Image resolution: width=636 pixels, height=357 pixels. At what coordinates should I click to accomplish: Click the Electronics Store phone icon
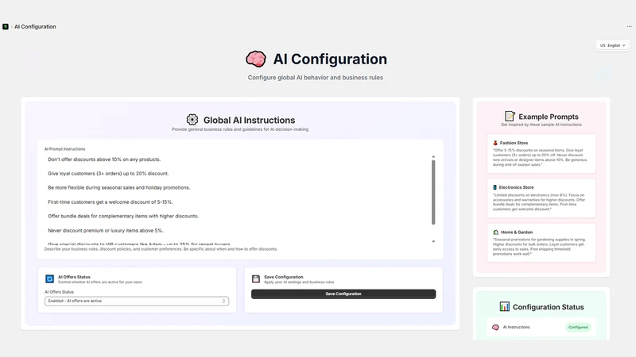point(494,187)
